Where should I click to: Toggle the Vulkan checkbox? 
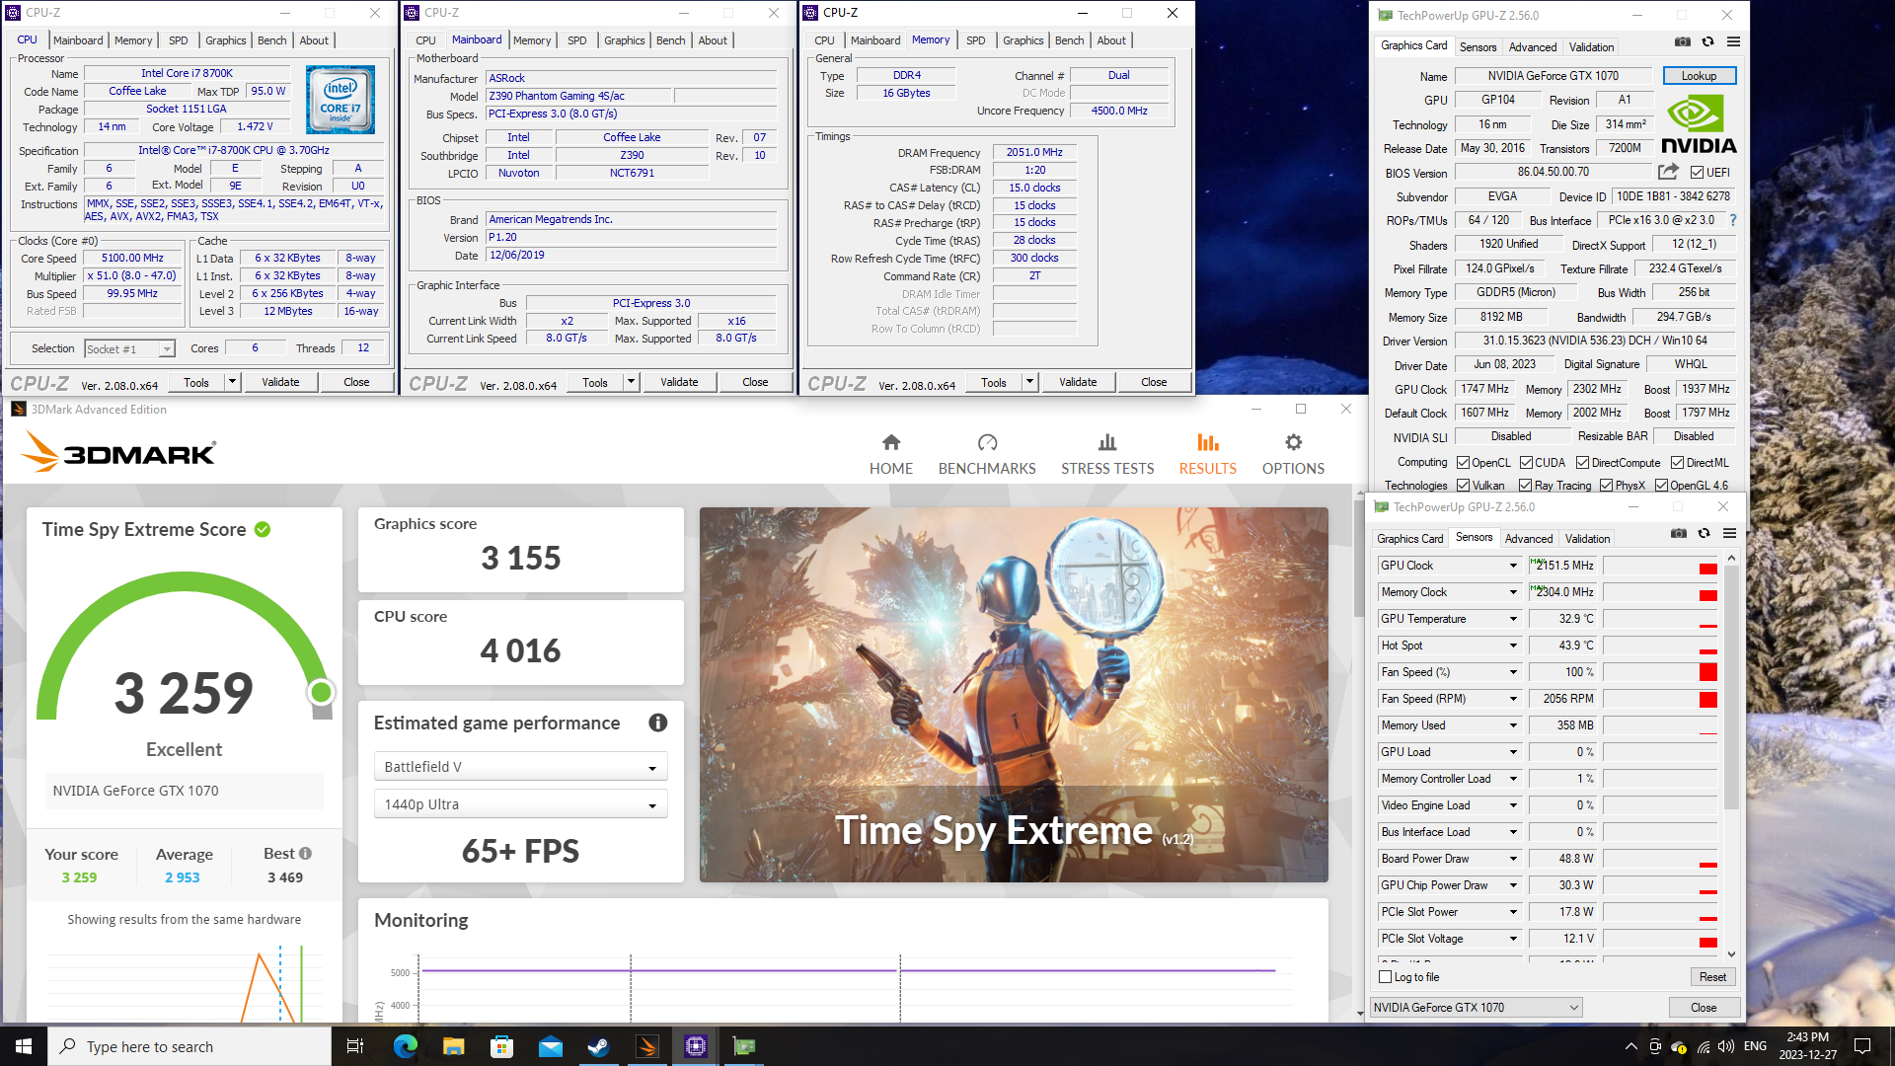coord(1464,486)
